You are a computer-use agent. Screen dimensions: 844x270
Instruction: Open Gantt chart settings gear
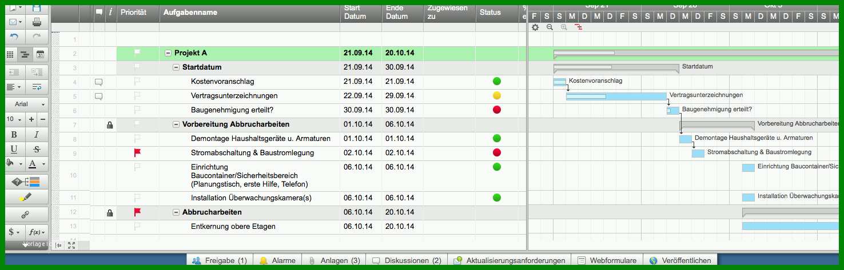(535, 27)
